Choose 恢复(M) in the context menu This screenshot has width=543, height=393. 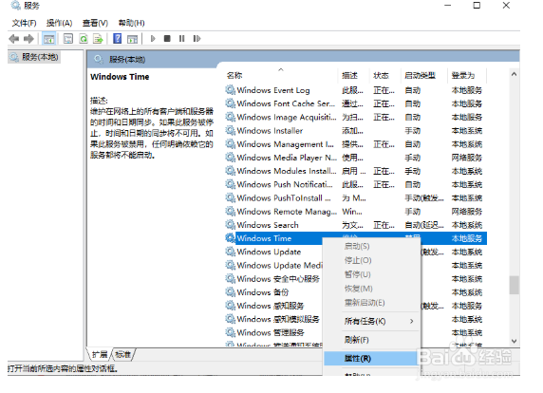click(x=371, y=289)
